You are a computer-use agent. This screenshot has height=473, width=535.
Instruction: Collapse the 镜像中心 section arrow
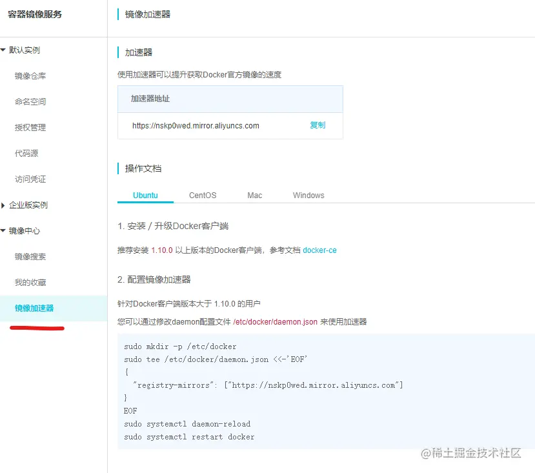coord(3,231)
